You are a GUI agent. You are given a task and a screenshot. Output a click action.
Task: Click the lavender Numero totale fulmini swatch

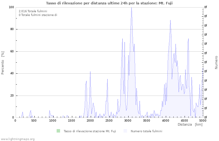pyautogui.click(x=125, y=131)
